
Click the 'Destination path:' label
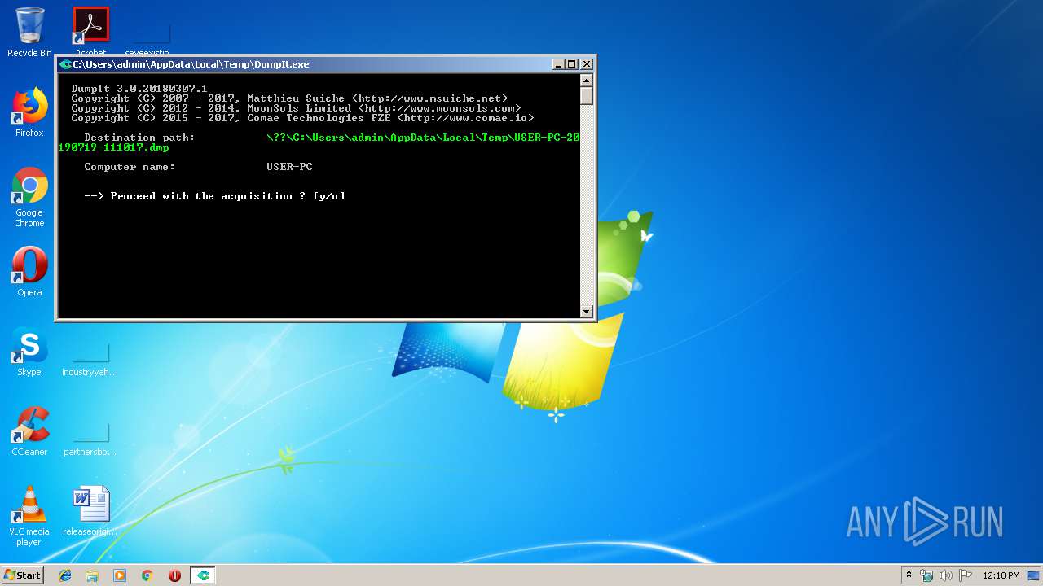click(x=139, y=138)
